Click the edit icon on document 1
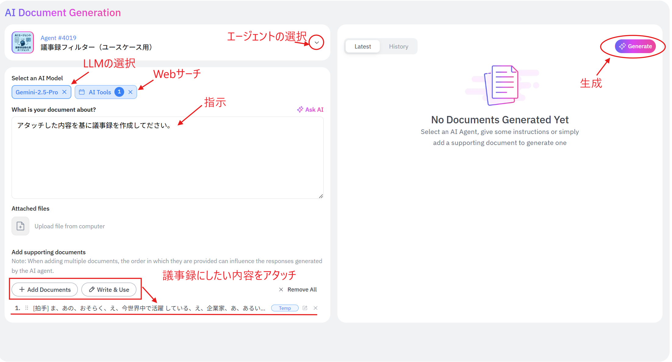Viewport: 672px width, 362px height. (x=305, y=308)
